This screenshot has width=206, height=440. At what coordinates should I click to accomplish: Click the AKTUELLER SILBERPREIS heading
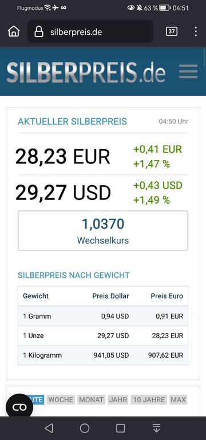[72, 122]
